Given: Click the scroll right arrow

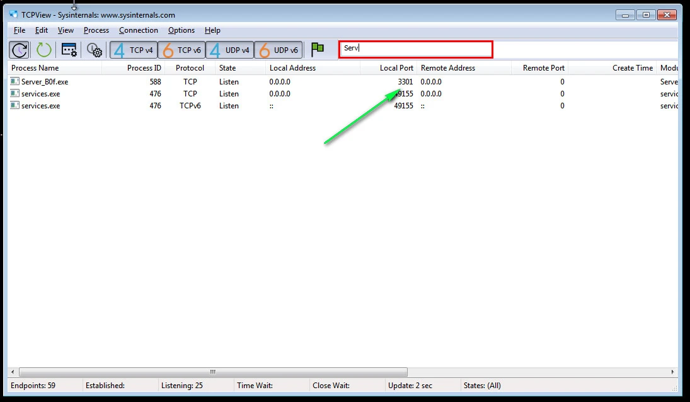Looking at the screenshot, I should 672,372.
